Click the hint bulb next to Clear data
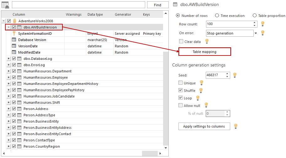The width and height of the screenshot is (286, 158). click(x=207, y=41)
